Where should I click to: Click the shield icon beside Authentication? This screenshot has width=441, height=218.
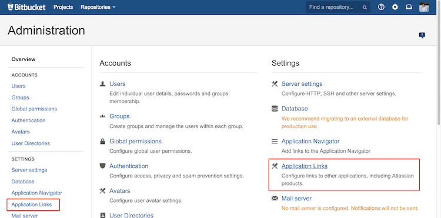click(x=103, y=166)
